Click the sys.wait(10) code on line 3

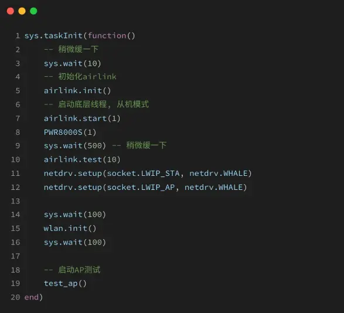pos(73,63)
